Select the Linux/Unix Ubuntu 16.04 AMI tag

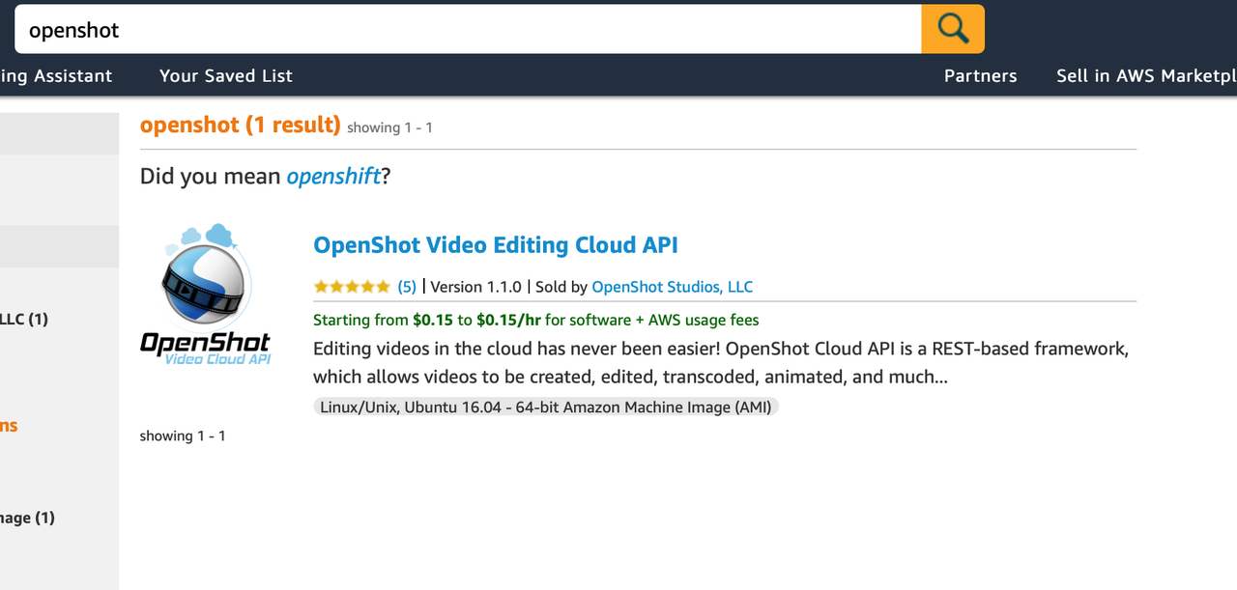click(x=546, y=407)
